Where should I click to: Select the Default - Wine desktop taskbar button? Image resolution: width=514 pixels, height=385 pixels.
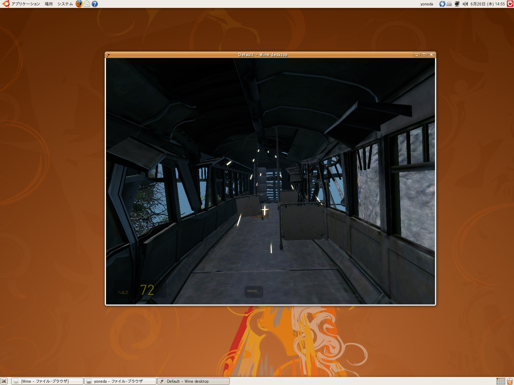point(193,381)
